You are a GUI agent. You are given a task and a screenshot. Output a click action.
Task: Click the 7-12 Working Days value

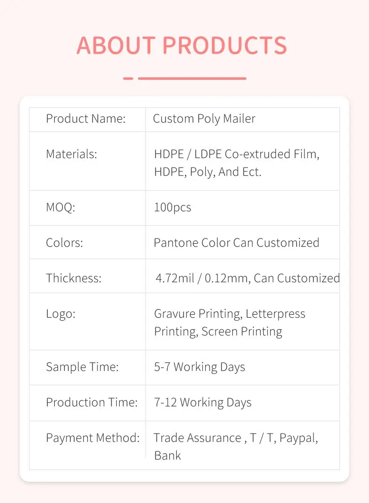[203, 402]
